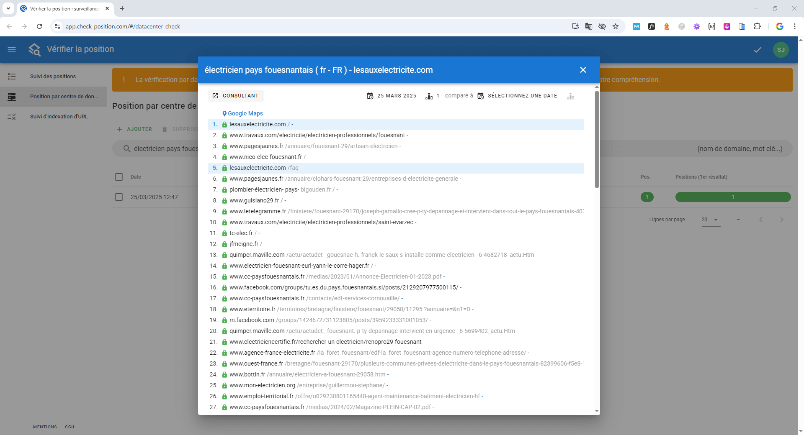Select the m.facebook.com groups result row
The image size is (804, 435).
[x=396, y=320]
